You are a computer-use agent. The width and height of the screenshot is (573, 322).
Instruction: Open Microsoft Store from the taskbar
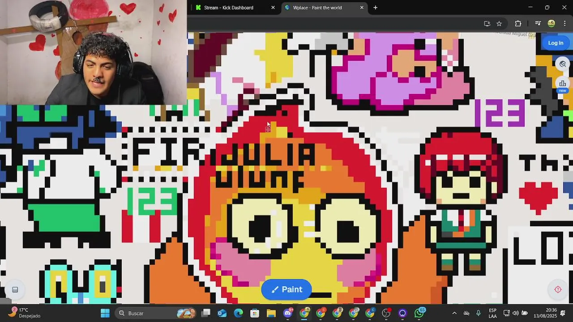[x=255, y=313]
